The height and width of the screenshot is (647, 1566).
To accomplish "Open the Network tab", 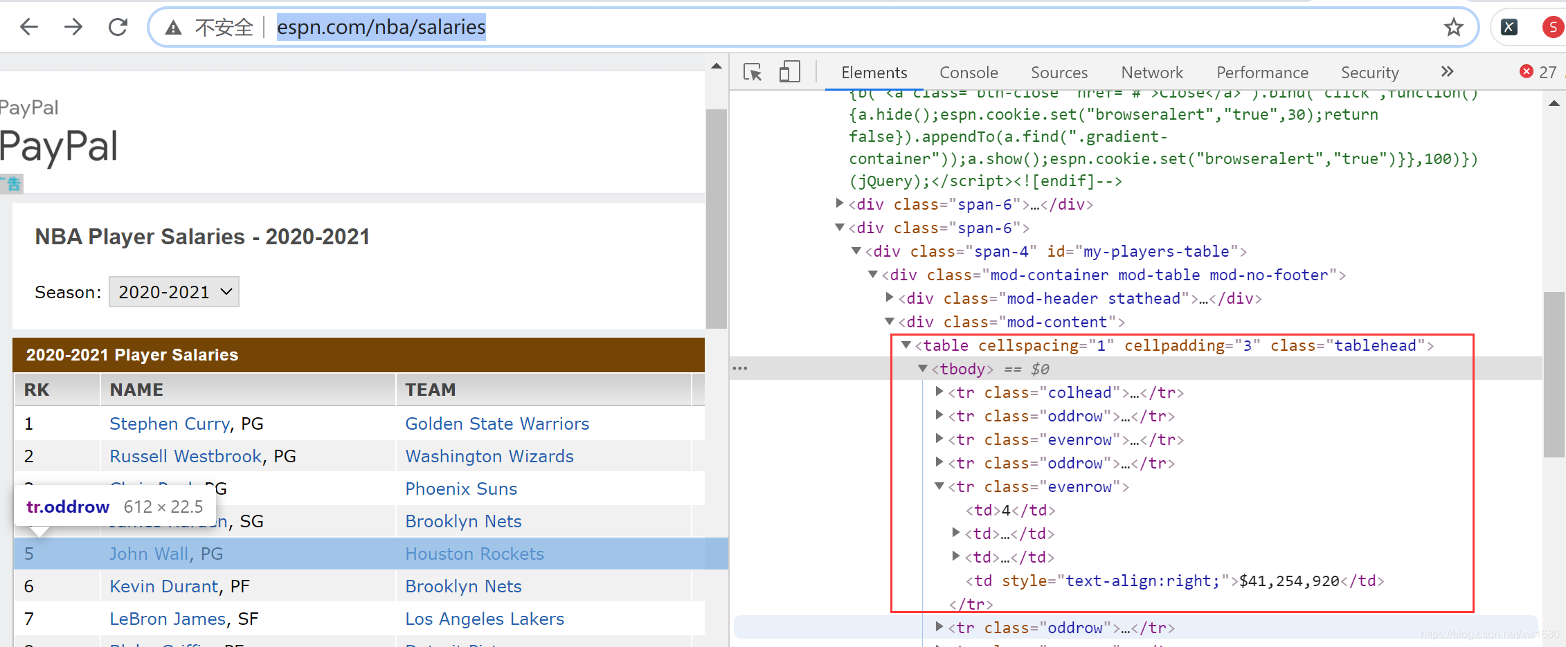I will 1152,73.
